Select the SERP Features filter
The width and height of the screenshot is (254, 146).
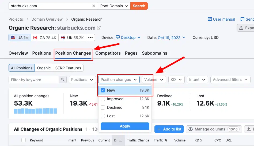68,68
